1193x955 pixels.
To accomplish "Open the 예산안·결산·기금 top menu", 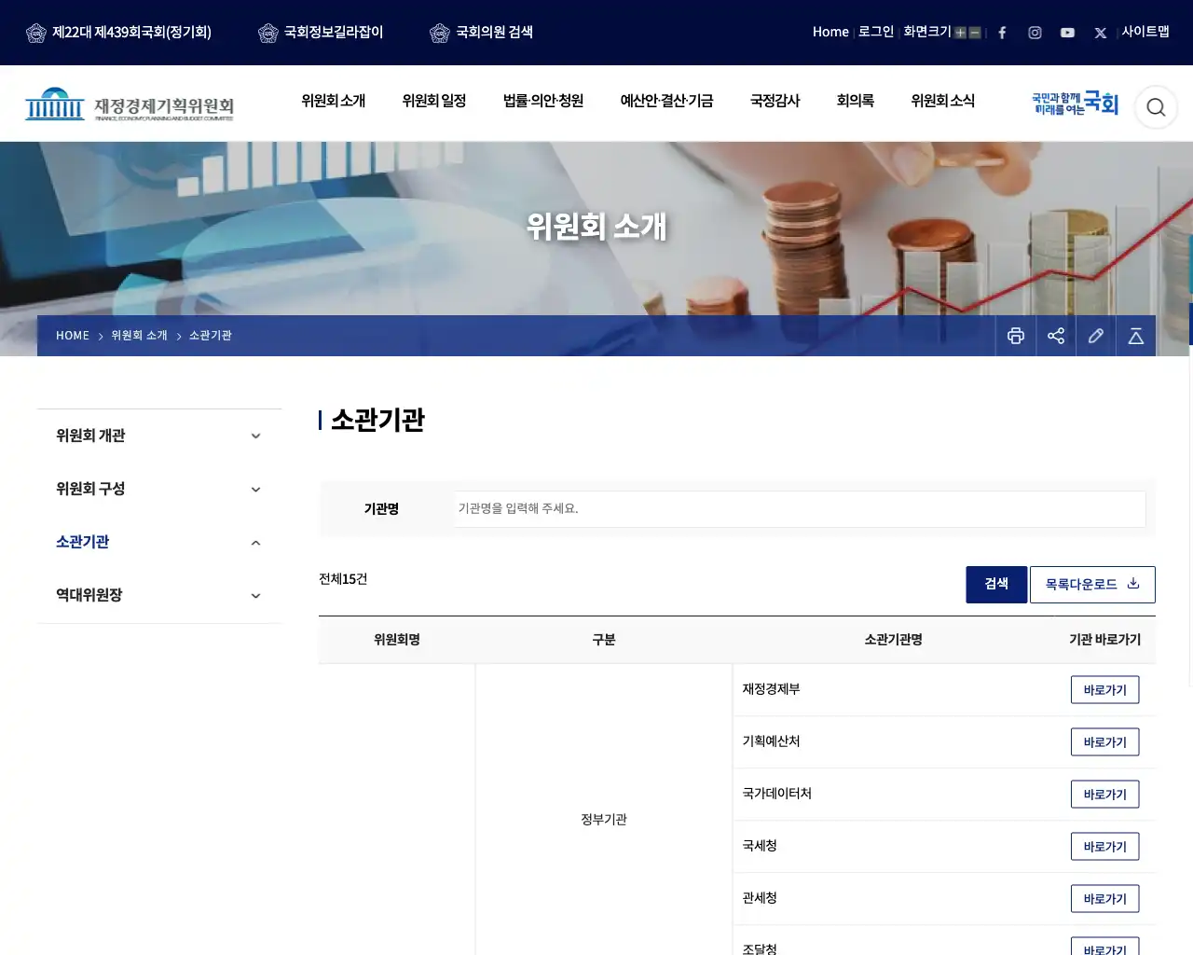I will [x=667, y=101].
